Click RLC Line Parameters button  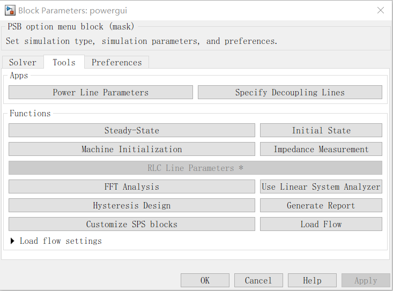click(x=195, y=168)
